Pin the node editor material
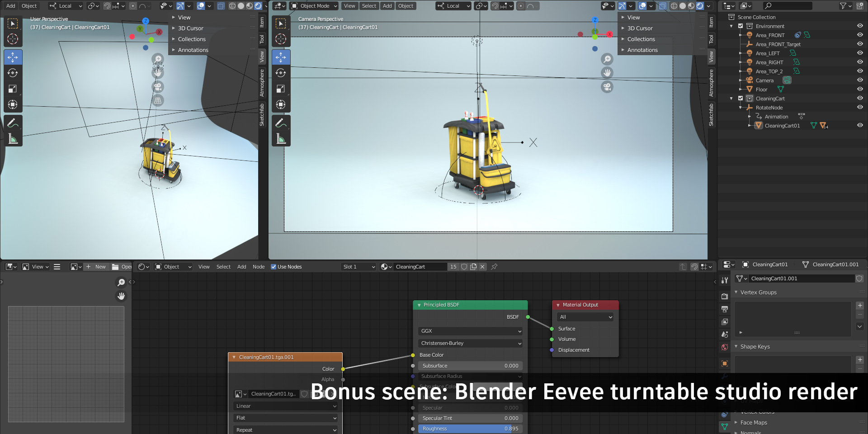 coord(494,267)
